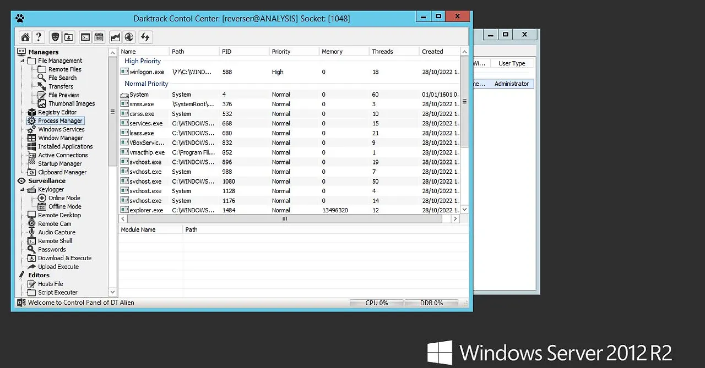Open Upload Execute
This screenshot has height=368, width=705.
click(58, 267)
